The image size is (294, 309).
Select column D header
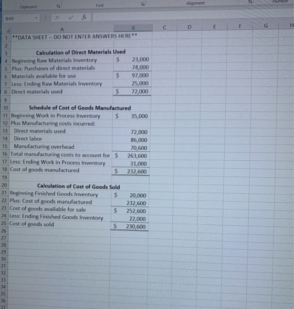[x=190, y=27]
